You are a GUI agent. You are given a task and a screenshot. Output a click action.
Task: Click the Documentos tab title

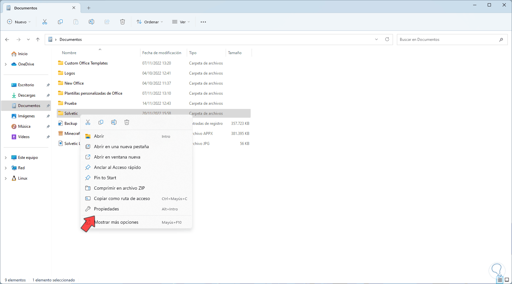tap(26, 8)
